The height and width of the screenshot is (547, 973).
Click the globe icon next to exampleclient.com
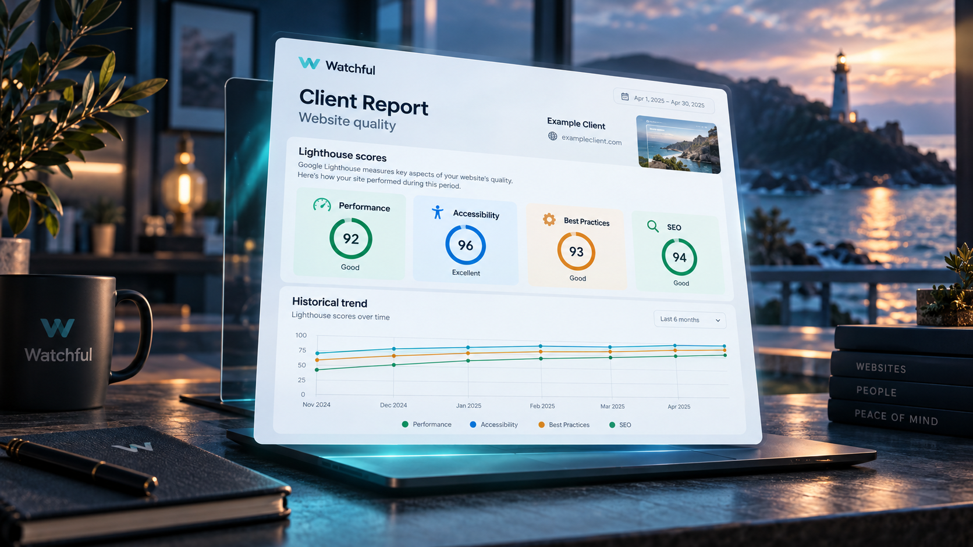(552, 136)
